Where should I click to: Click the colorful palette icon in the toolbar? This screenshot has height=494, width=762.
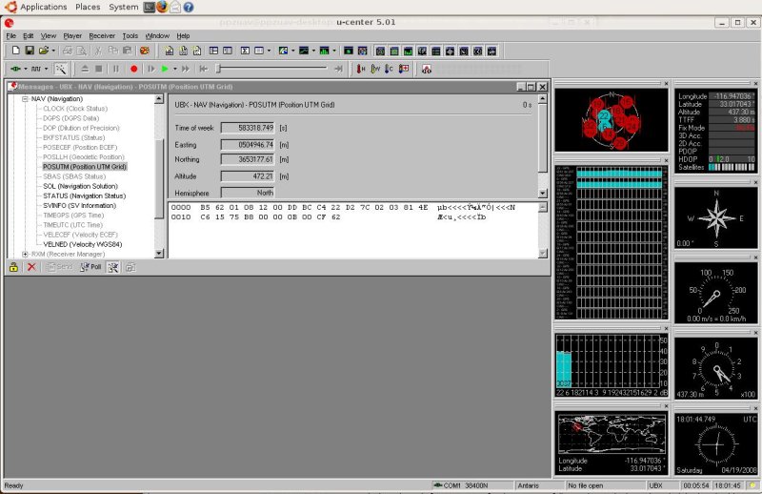(x=145, y=51)
